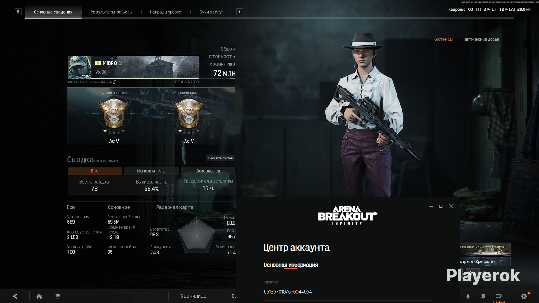Open the notes document icon

pyautogui.click(x=483, y=296)
